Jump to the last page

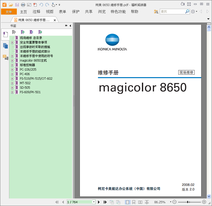105,202
